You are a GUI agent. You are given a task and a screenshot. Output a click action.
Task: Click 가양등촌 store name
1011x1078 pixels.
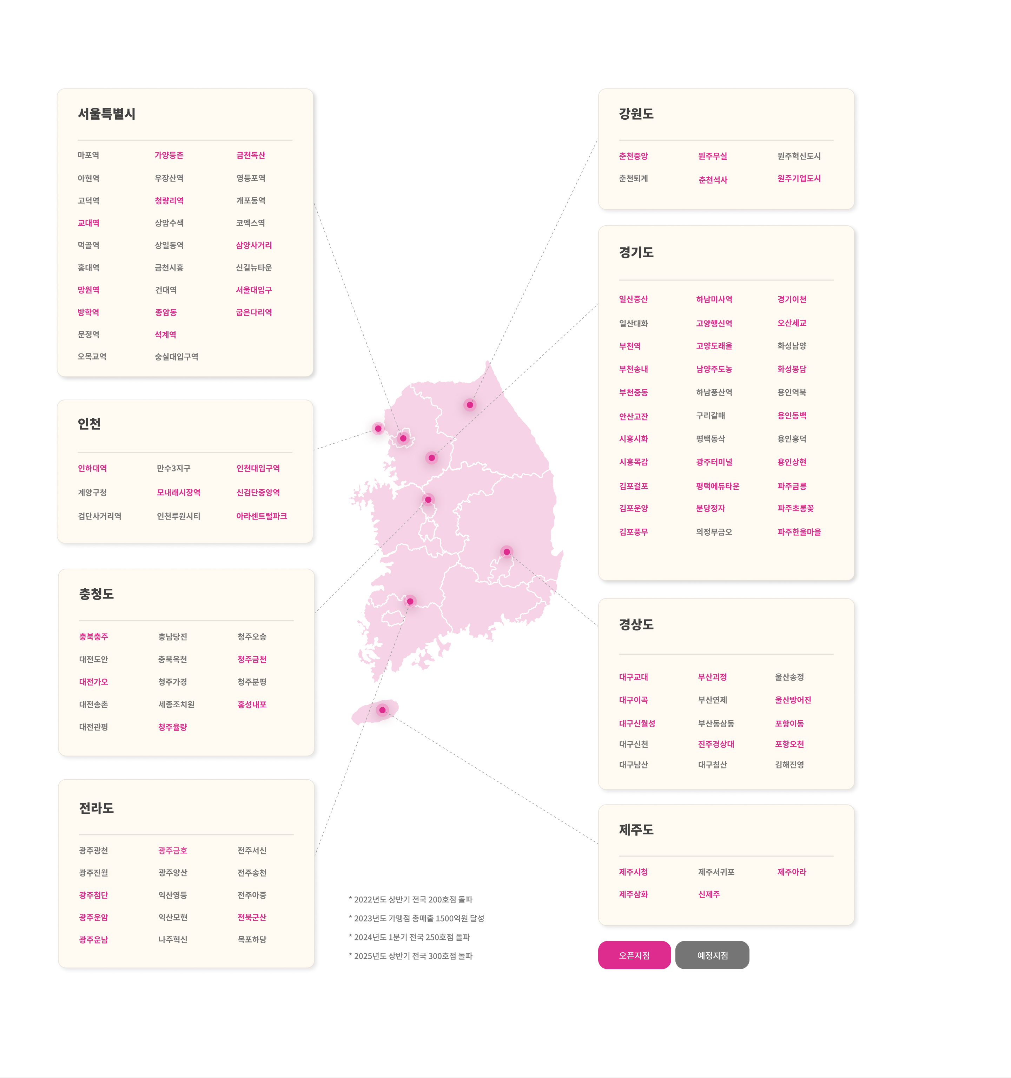point(169,155)
